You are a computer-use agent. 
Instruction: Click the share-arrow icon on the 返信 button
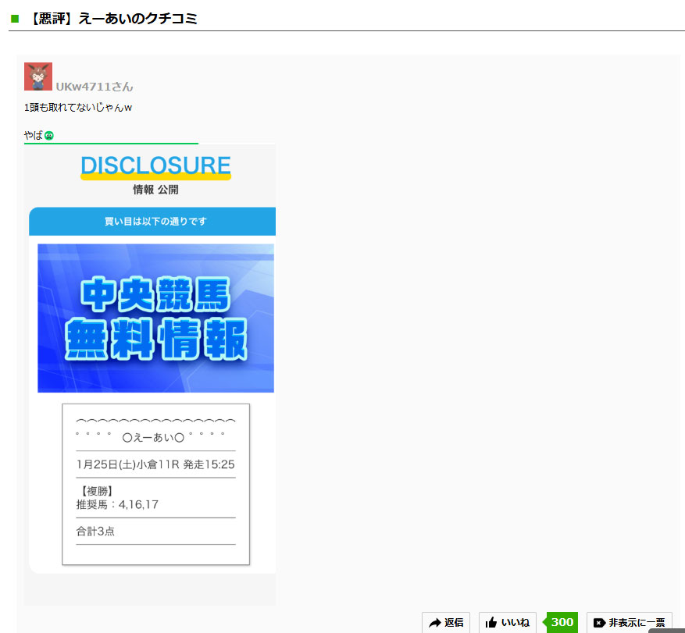pyautogui.click(x=435, y=622)
